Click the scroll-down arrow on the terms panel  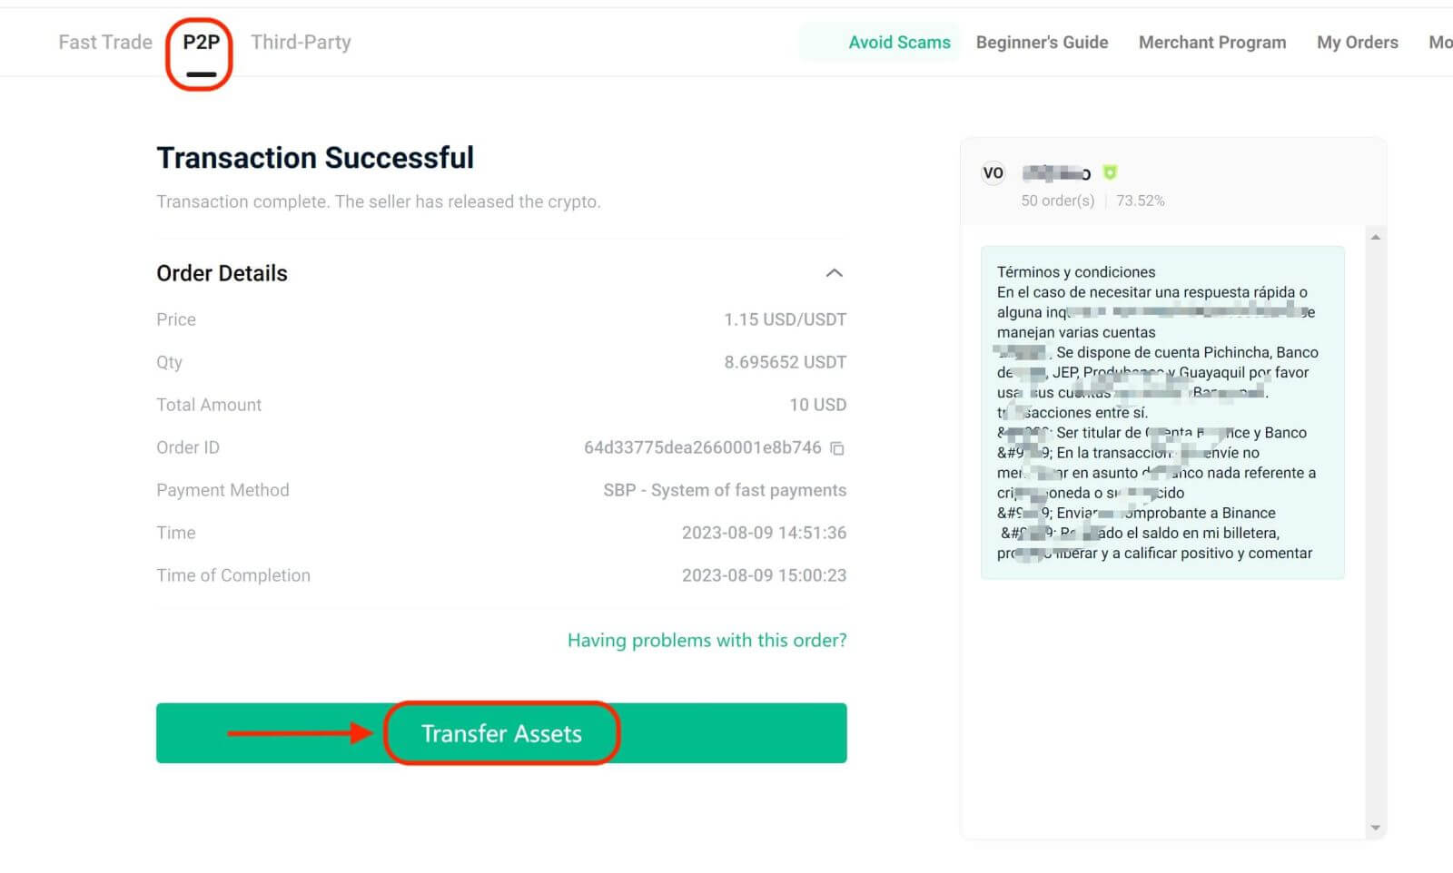[1373, 827]
